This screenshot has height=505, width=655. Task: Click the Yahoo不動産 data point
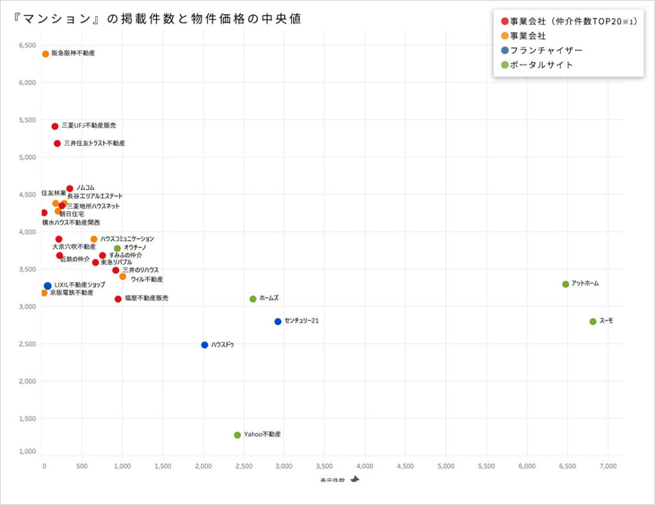coord(237,435)
